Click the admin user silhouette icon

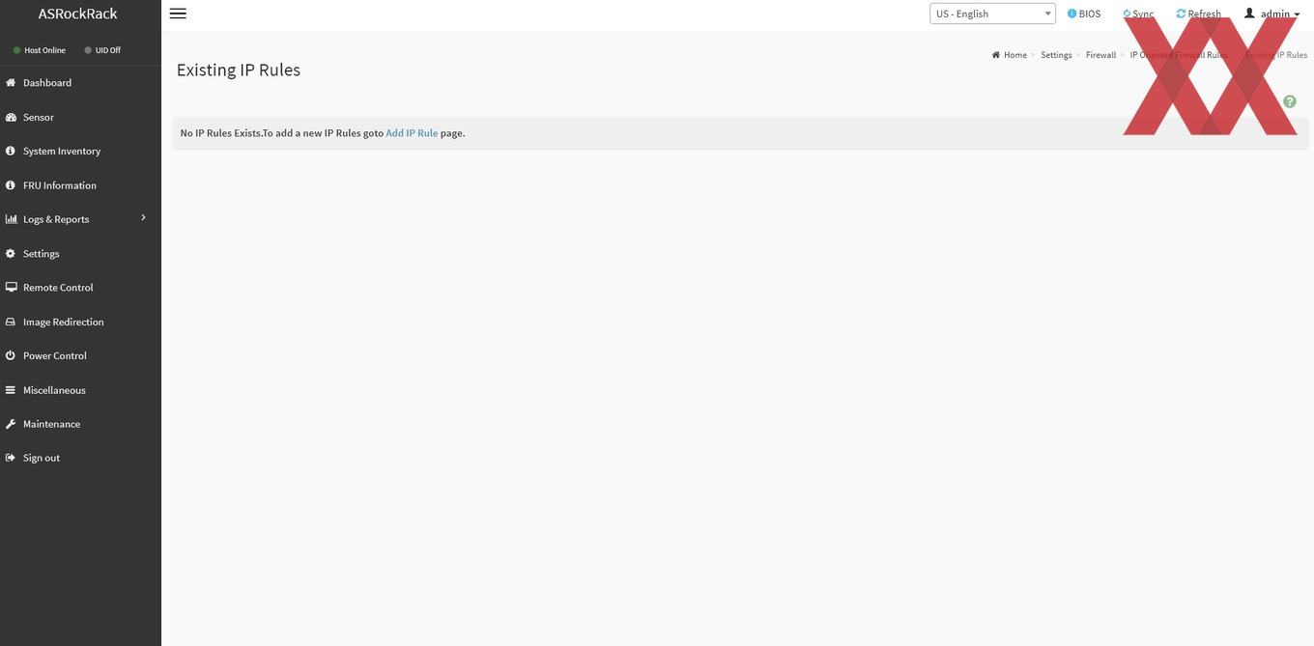(1249, 14)
